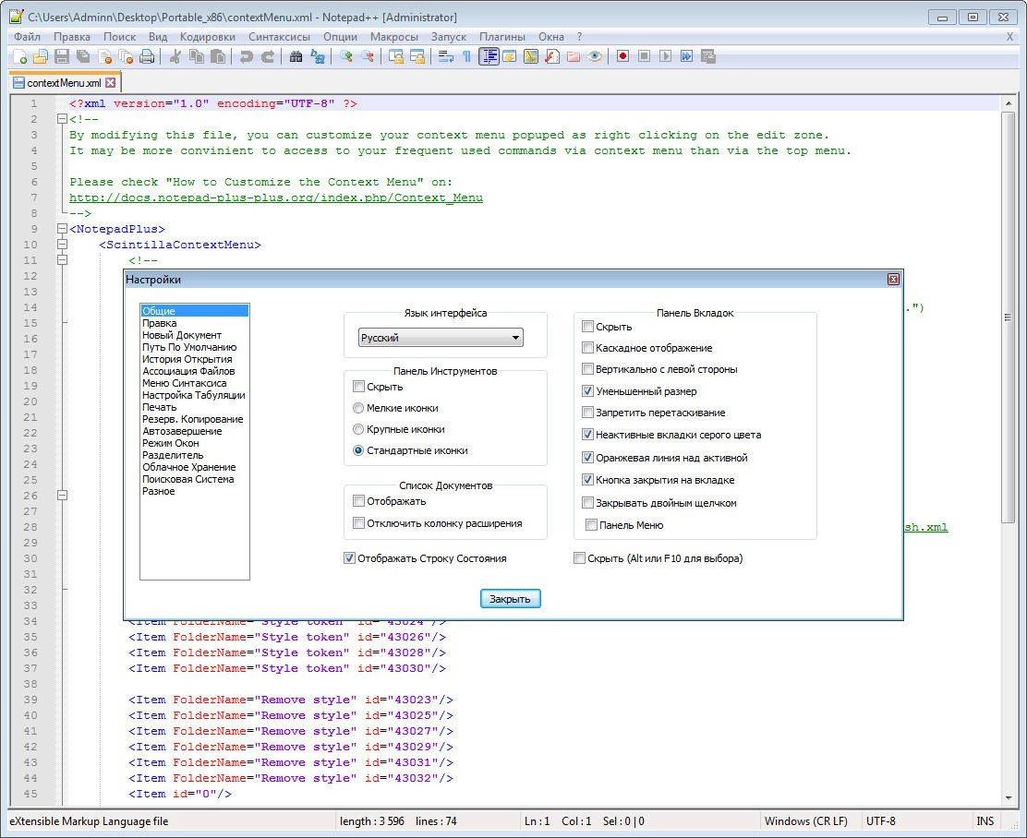Undo last action via toolbar arrow
The image size is (1027, 838).
[x=247, y=57]
